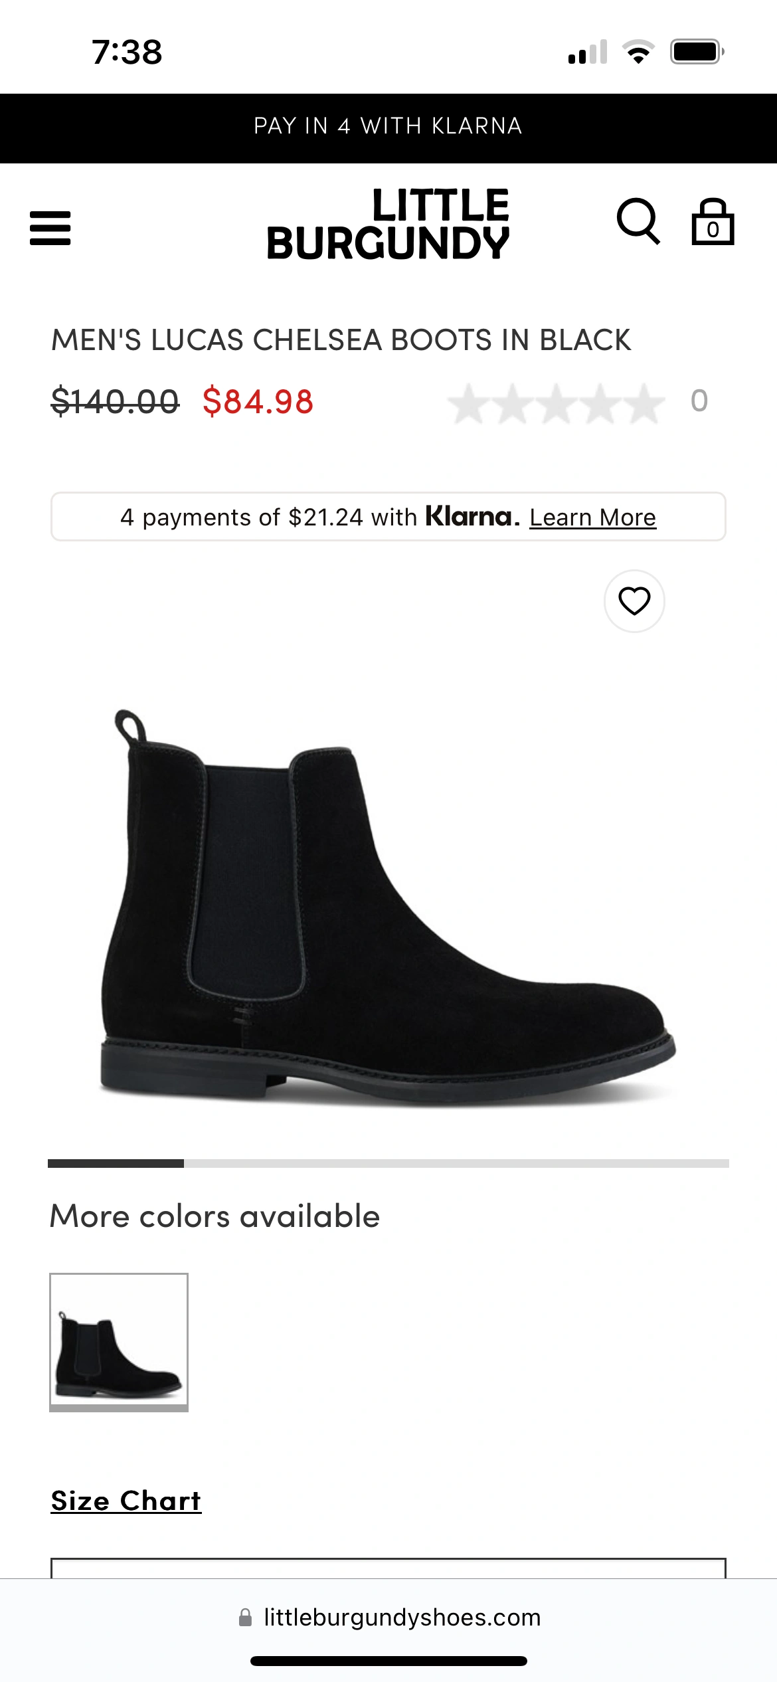Open the Size Chart link
777x1682 pixels.
(126, 1501)
